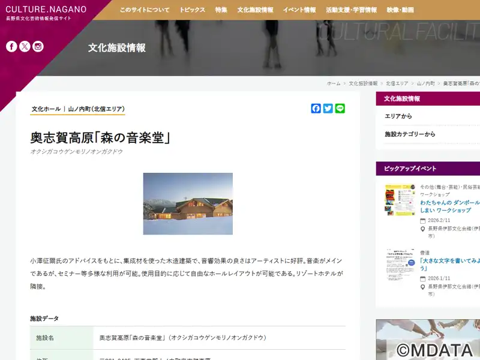
Task: Open the X (Twitter) icon in the header
Action: (25, 46)
